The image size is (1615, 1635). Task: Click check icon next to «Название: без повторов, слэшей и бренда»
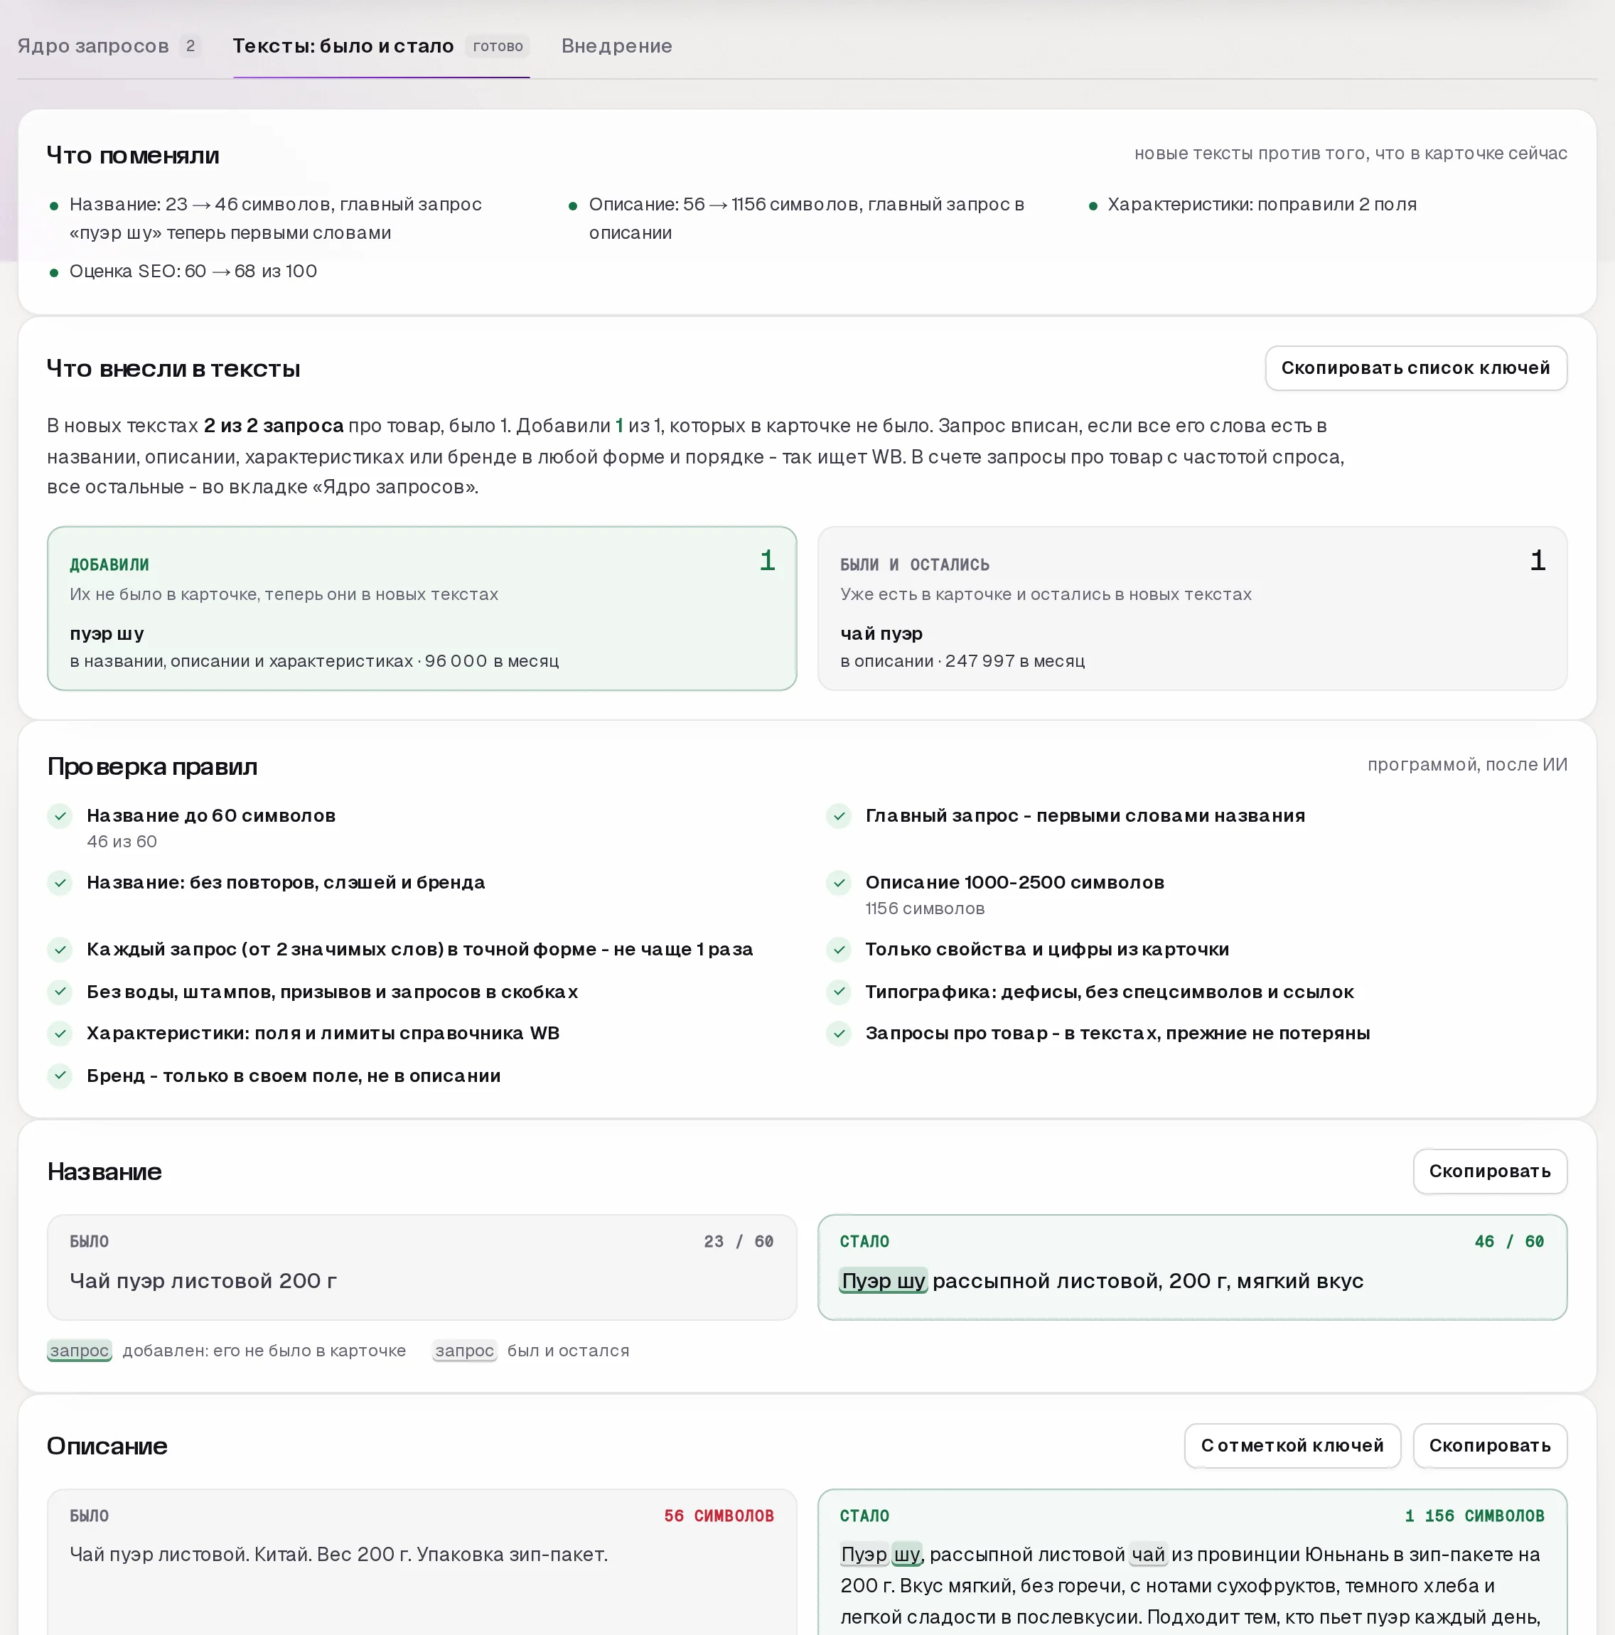(x=60, y=883)
